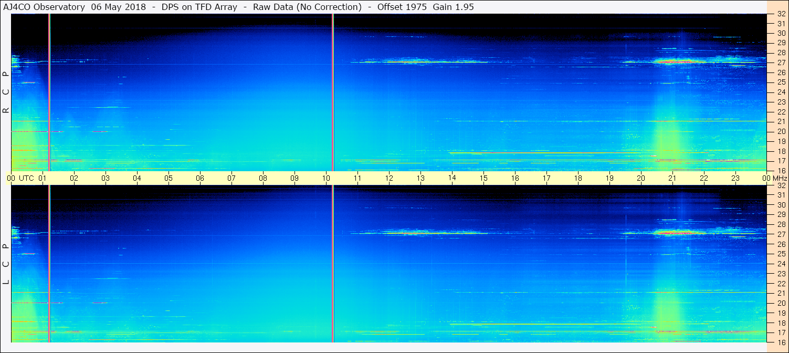Click the "20" MHz label of LCP panel

(x=781, y=303)
